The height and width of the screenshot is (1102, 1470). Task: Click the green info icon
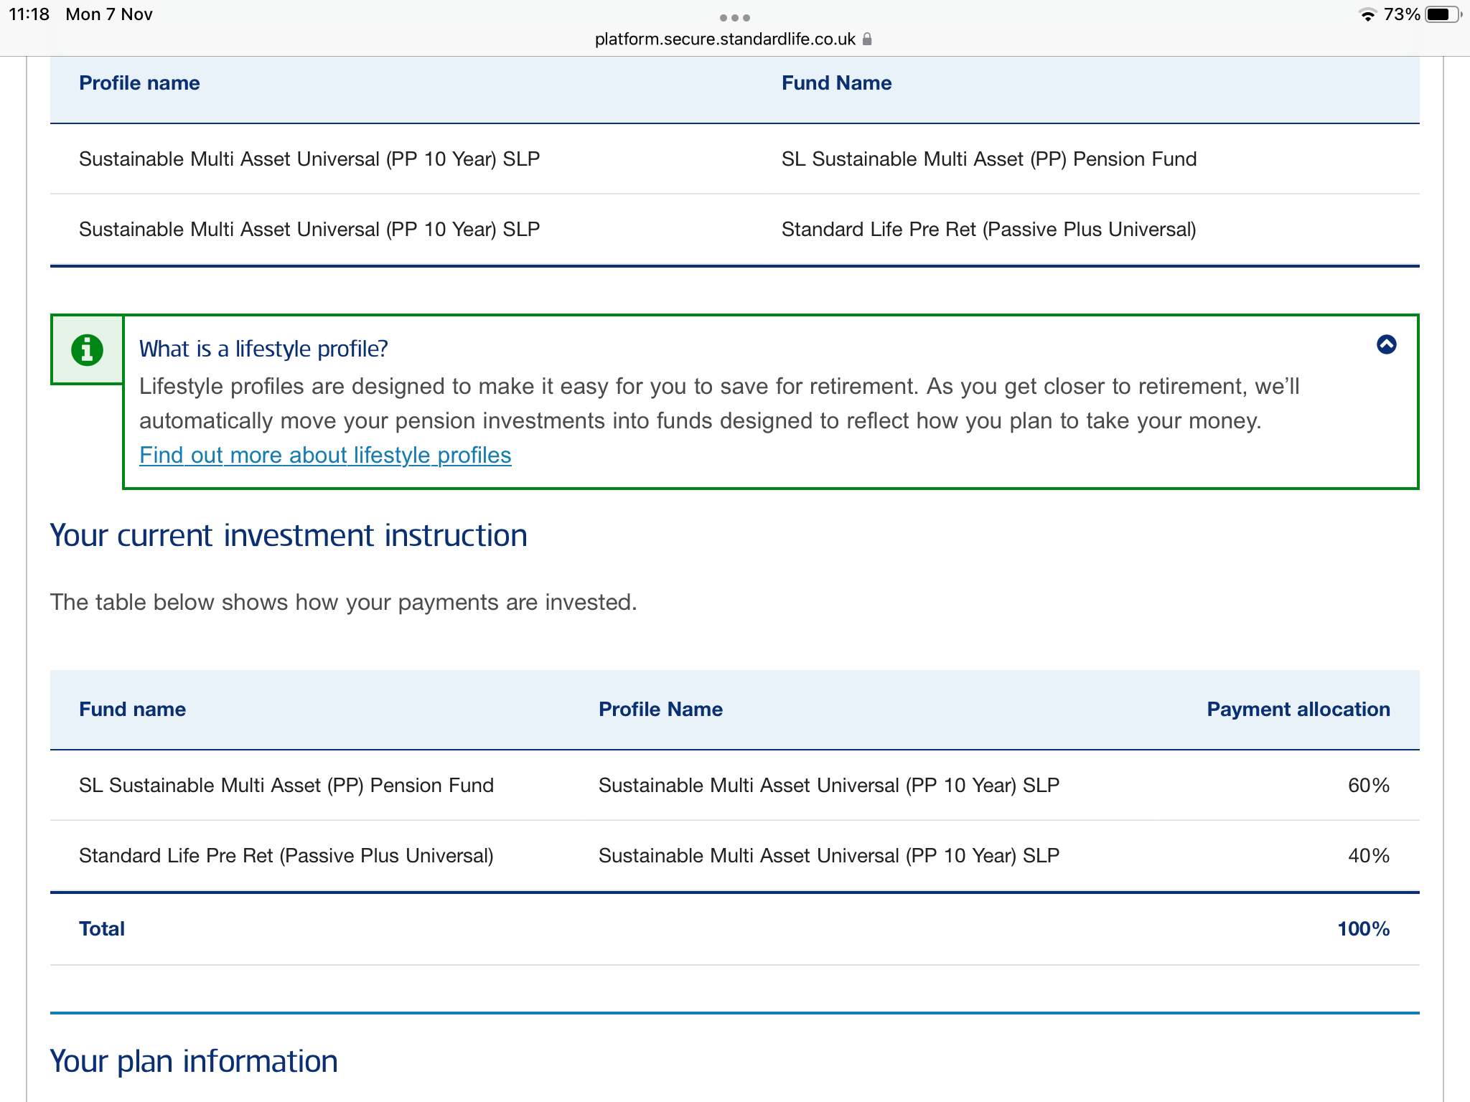[x=87, y=350]
